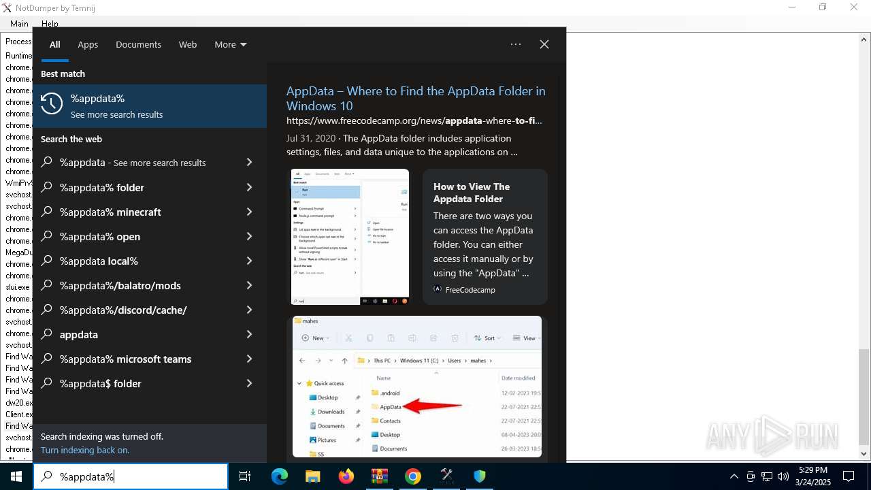Switch to the Web search tab
Image resolution: width=871 pixels, height=490 pixels.
click(188, 44)
